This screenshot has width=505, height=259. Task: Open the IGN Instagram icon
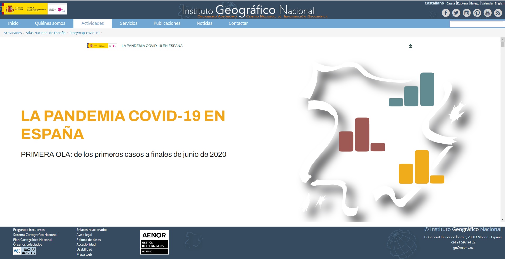467,13
